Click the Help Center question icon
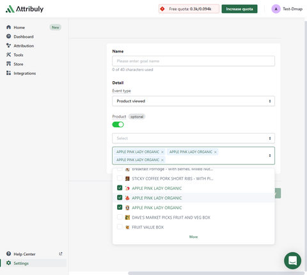This screenshot has width=307, height=275. click(x=8, y=254)
